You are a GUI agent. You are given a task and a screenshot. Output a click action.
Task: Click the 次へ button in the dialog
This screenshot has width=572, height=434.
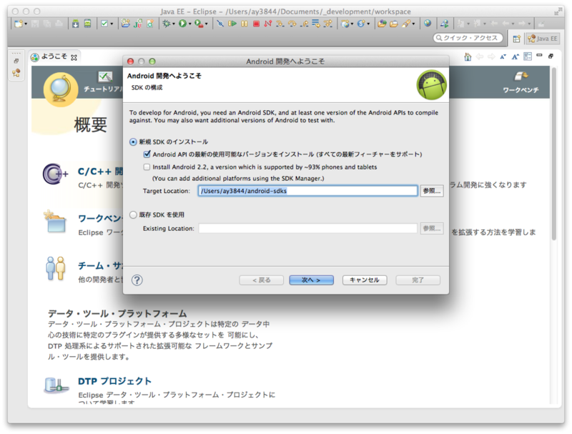coord(312,280)
